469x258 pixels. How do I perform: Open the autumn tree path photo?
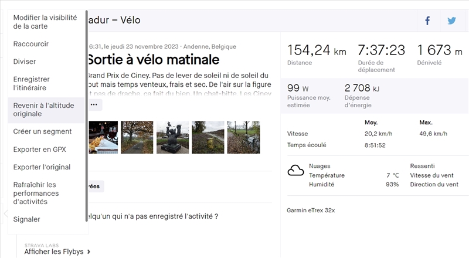tap(137, 137)
